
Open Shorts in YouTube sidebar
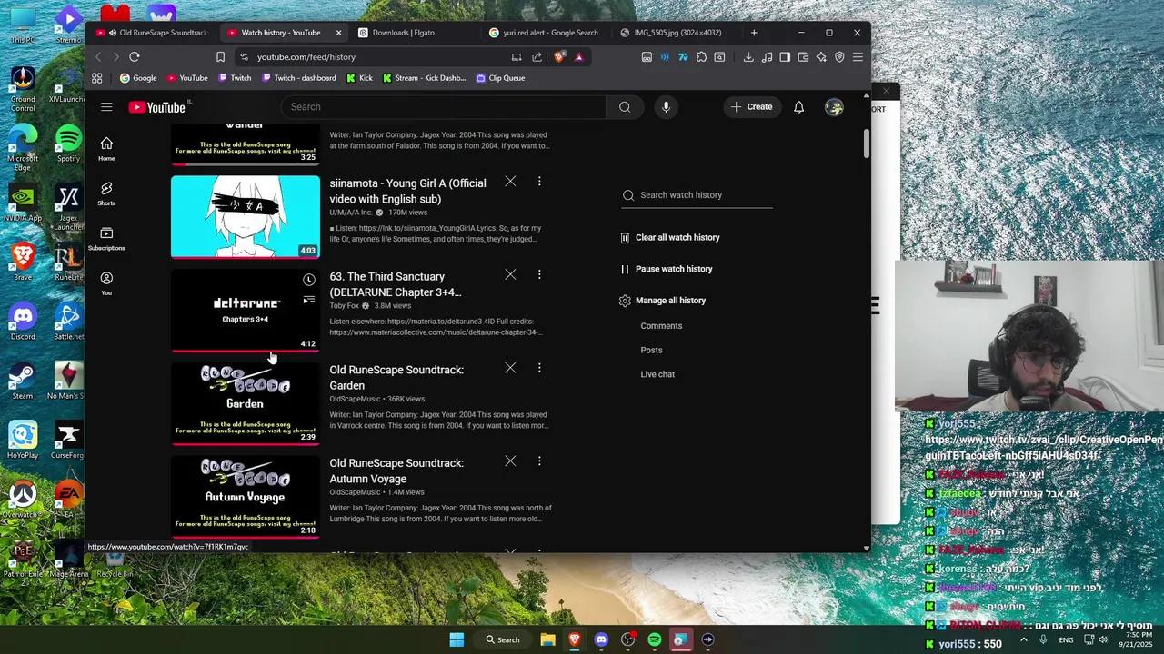coord(106,193)
